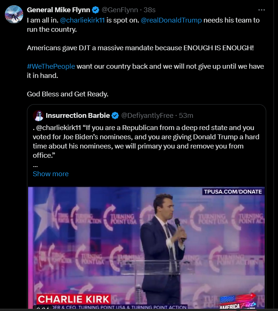Click the Insurrection Barbie display name
278x311 pixels.
click(x=78, y=116)
